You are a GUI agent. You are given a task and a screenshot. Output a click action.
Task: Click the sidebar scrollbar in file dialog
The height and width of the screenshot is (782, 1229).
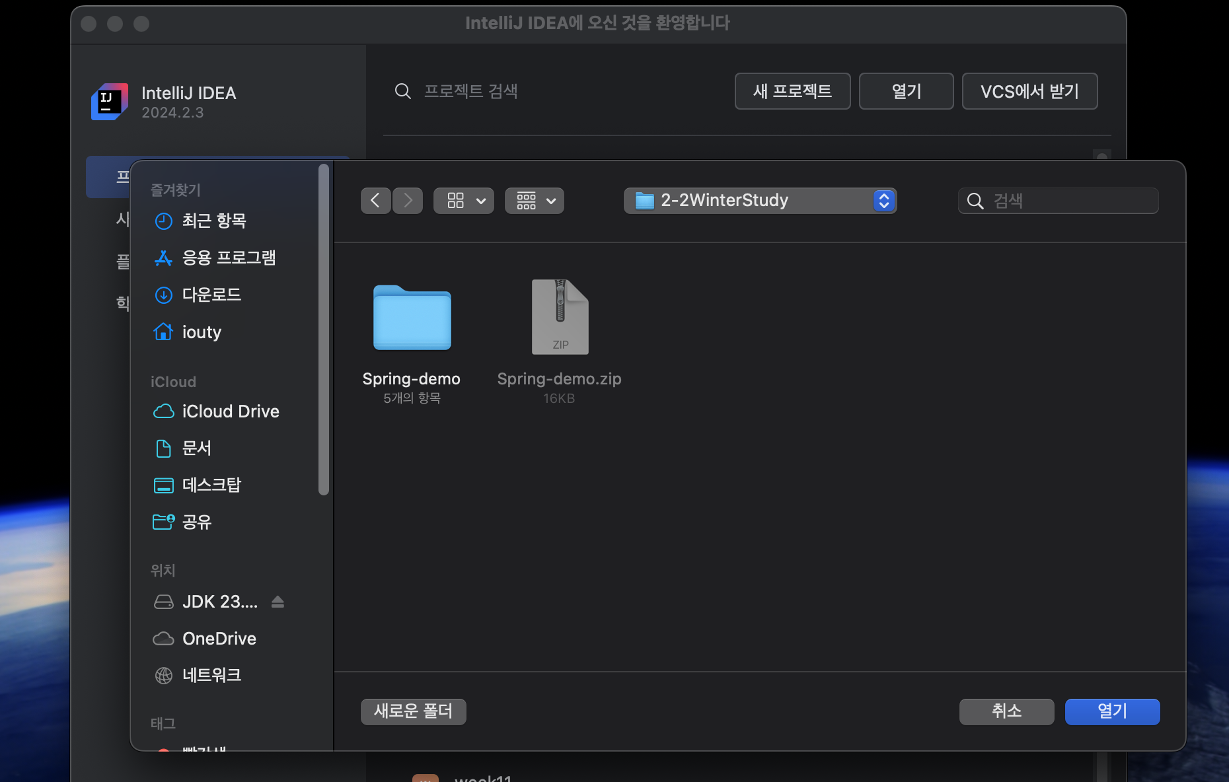click(324, 329)
